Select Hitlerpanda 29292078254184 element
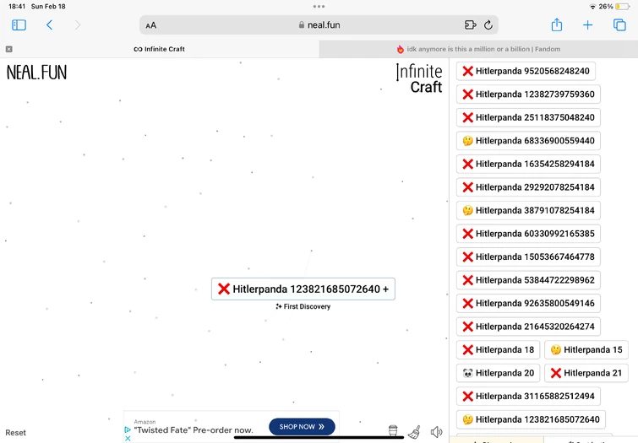Viewport: 638px width, 443px height. [x=528, y=187]
